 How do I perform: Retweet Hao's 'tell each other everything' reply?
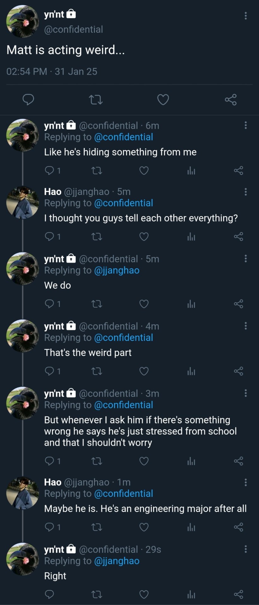coord(97,237)
